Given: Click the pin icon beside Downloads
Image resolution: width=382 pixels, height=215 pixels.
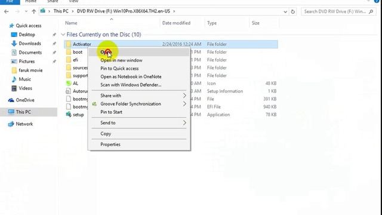Looking at the screenshot, I should click(x=54, y=44).
